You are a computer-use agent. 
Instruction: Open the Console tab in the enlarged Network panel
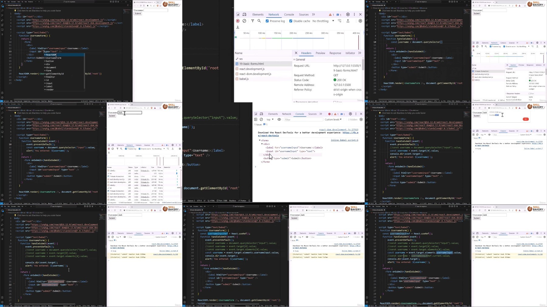point(289,15)
